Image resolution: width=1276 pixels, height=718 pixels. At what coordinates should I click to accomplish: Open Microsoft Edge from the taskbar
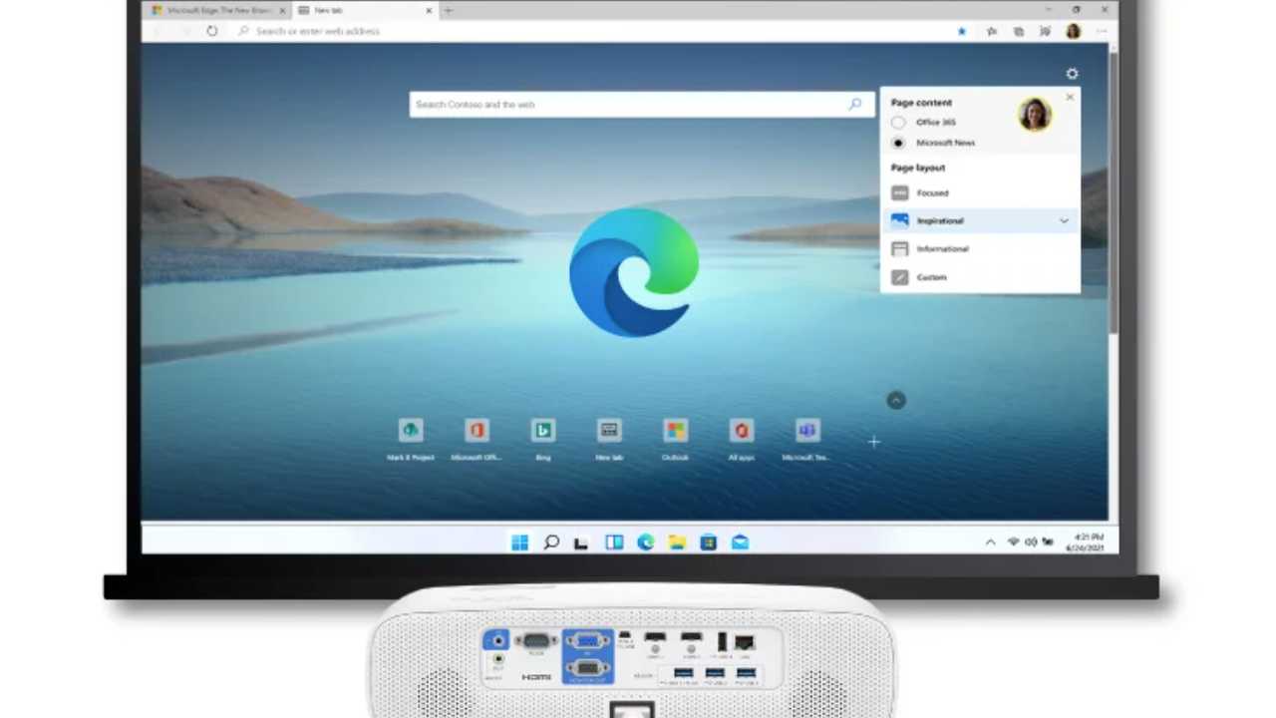[646, 541]
